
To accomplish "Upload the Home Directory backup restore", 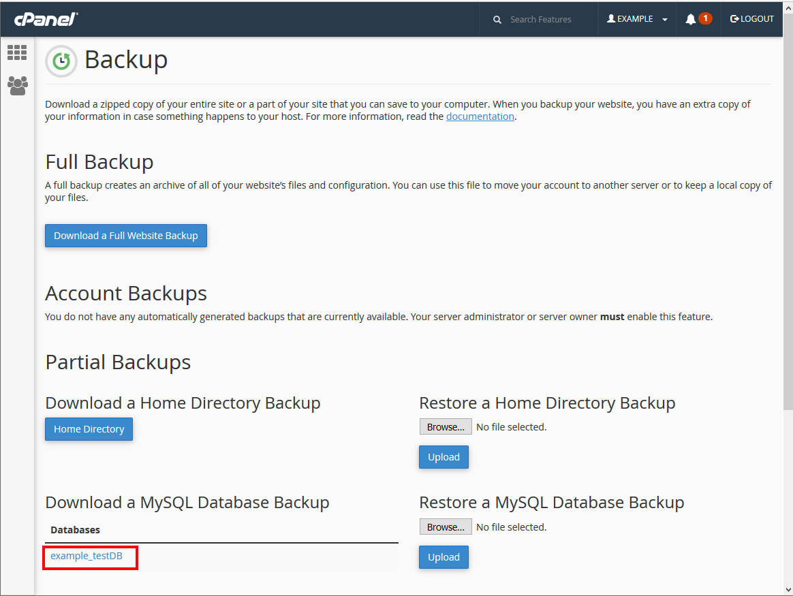I will coord(444,457).
